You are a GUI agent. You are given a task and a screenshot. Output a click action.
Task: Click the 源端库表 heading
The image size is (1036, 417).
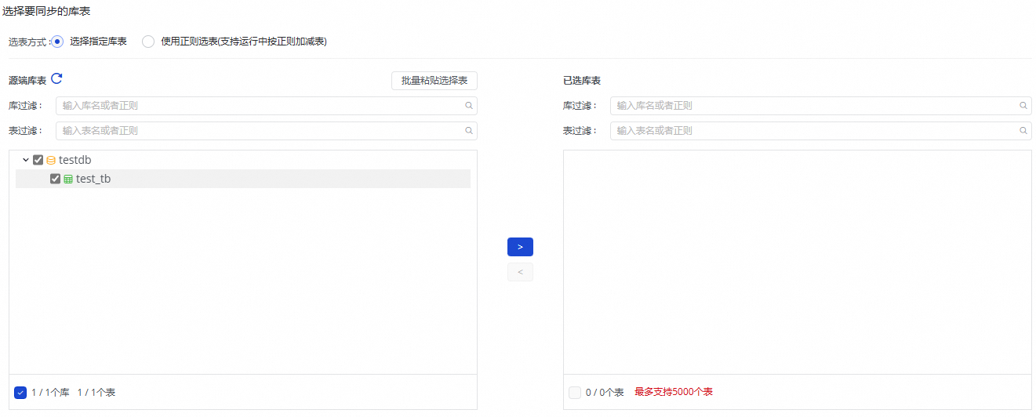tap(27, 81)
